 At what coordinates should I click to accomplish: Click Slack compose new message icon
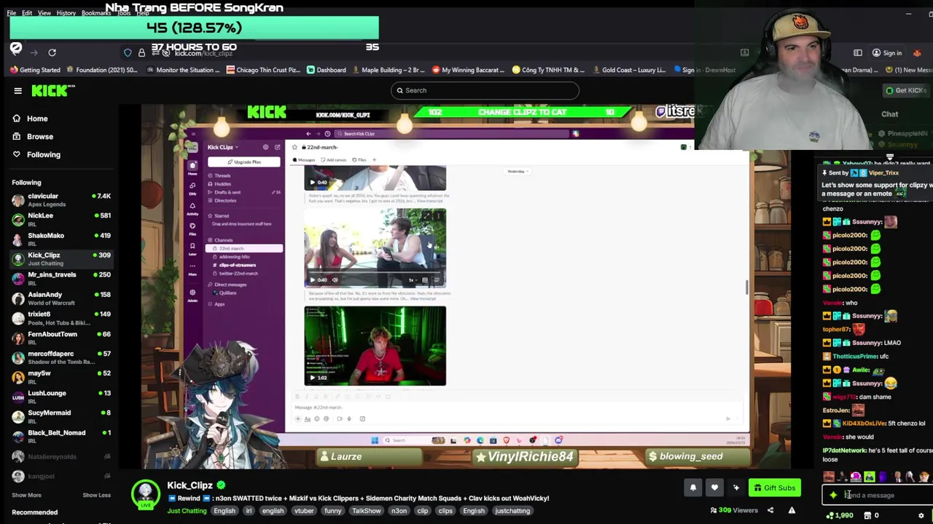coord(277,147)
